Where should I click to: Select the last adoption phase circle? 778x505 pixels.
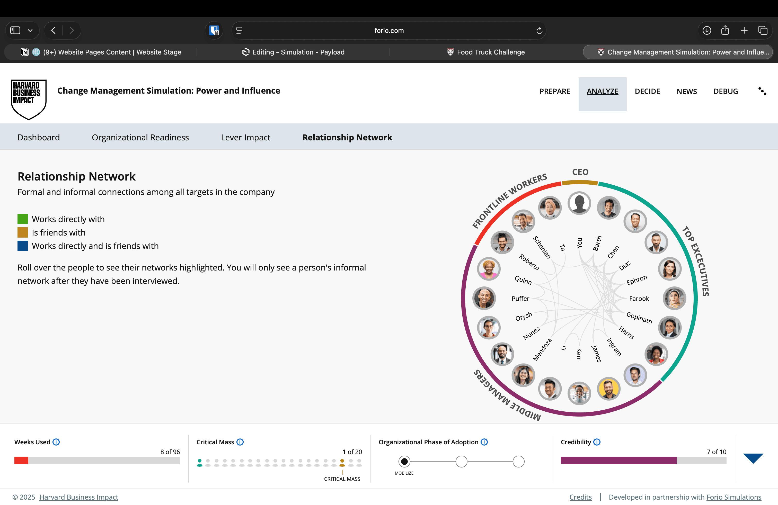(518, 462)
